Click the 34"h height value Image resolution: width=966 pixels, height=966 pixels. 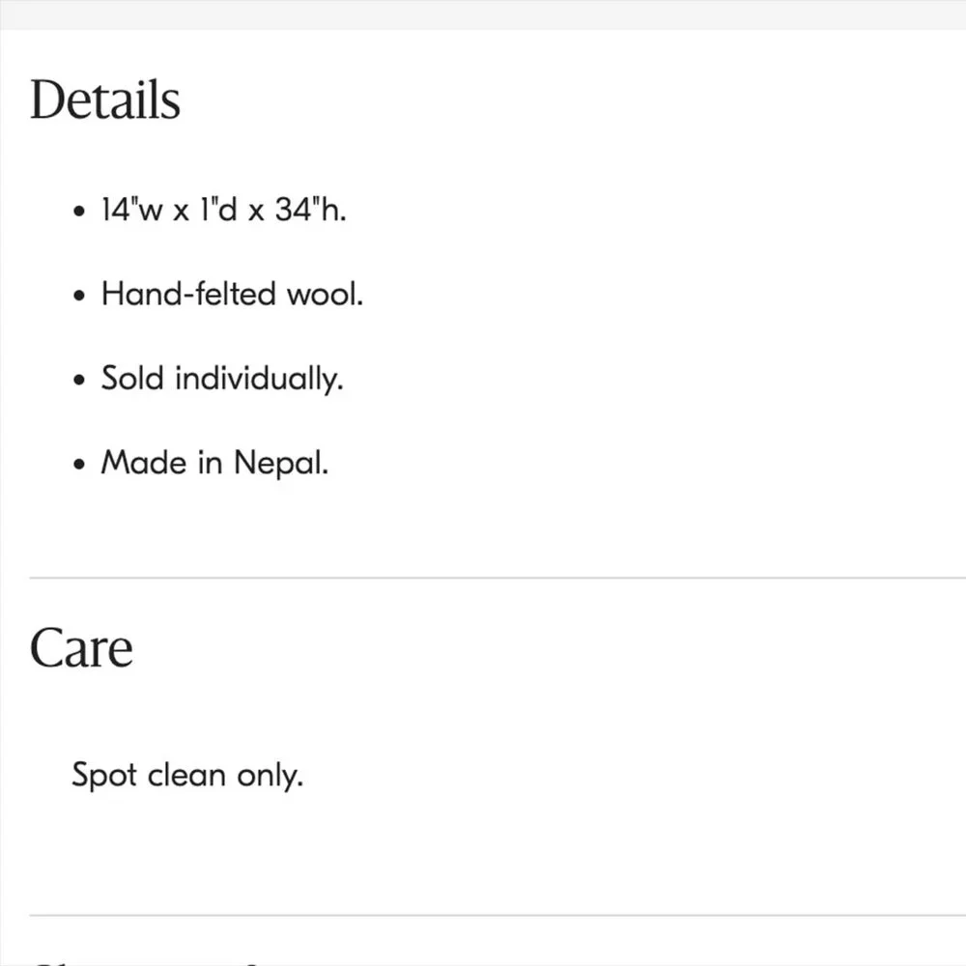[x=310, y=210]
